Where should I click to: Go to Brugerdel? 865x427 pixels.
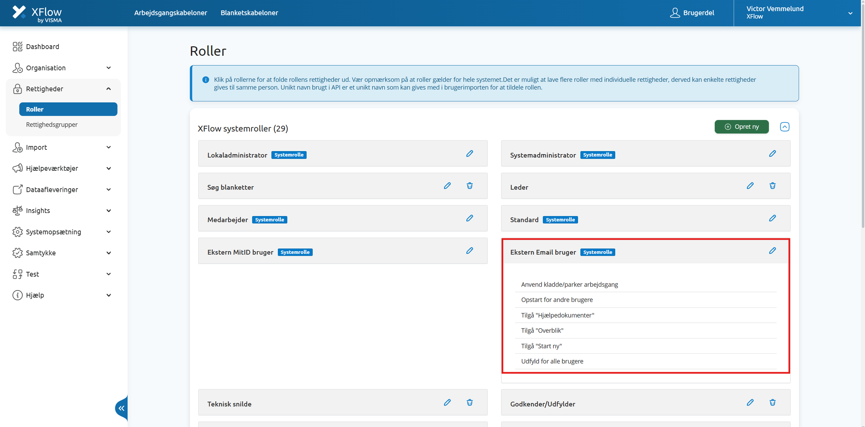click(x=692, y=13)
